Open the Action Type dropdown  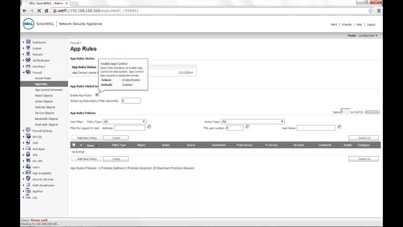coord(253,122)
